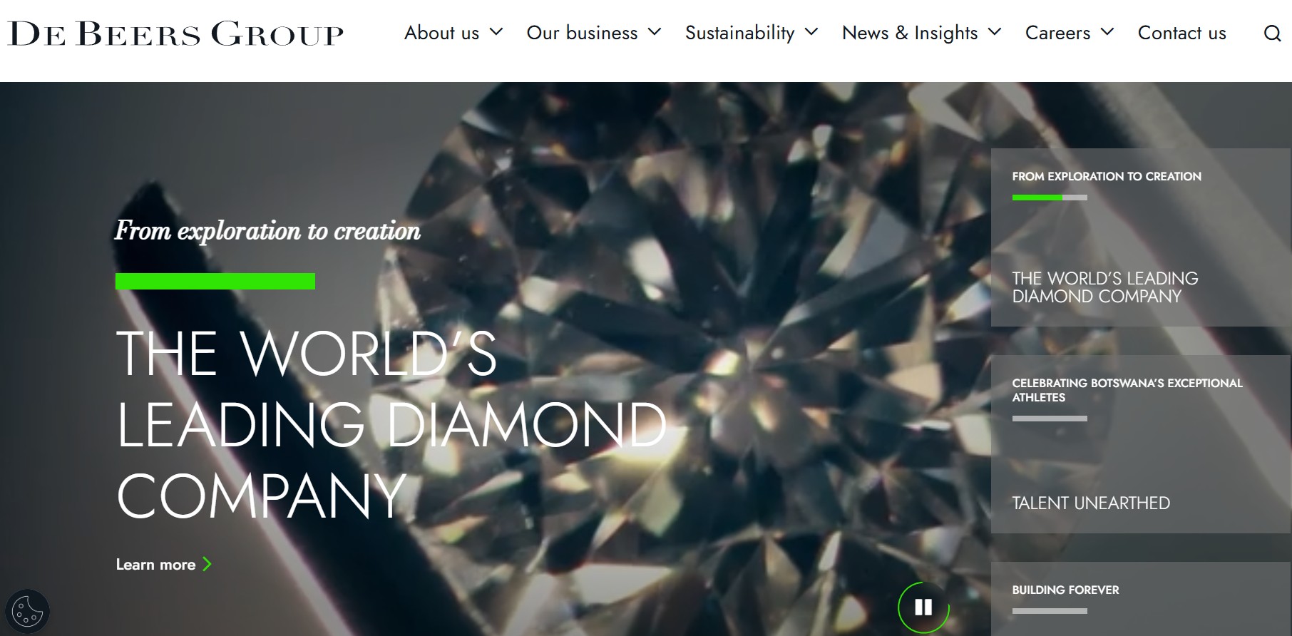Screen dimensions: 1292x636
Task: Click The World's Leading Diamond Company headline
Action: coord(391,425)
